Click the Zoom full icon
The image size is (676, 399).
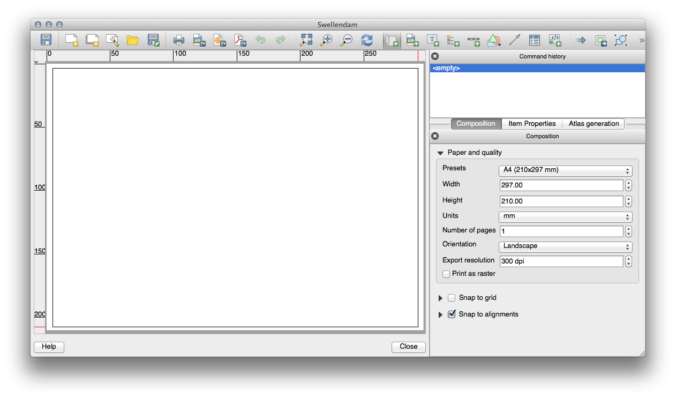[x=306, y=40]
